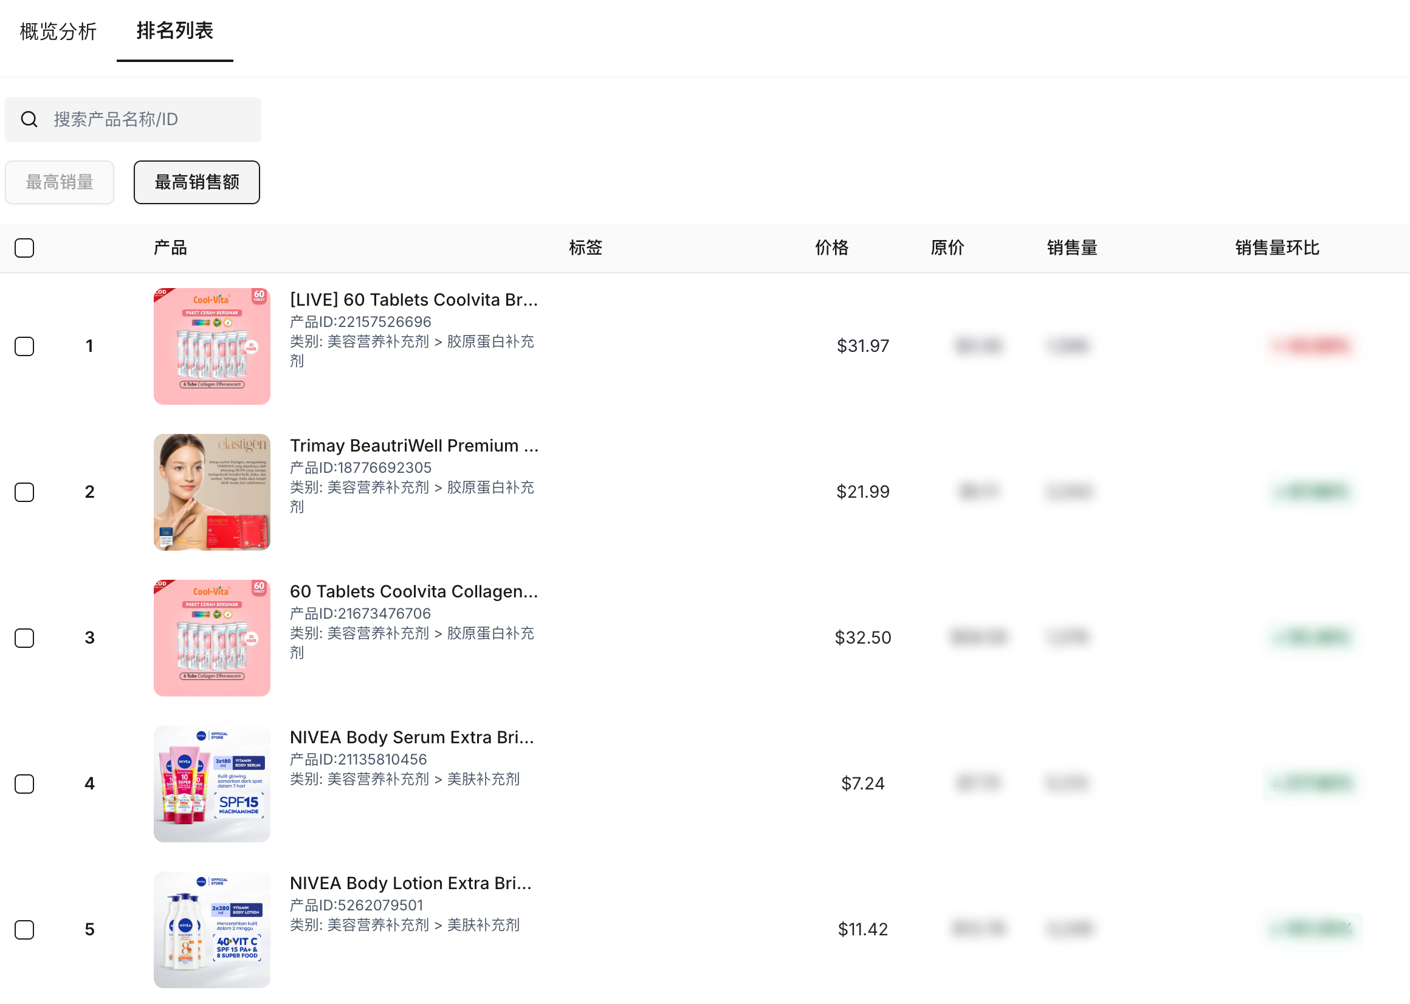The image size is (1410, 1004).
Task: Switch to the 概览分析 tab
Action: [58, 31]
